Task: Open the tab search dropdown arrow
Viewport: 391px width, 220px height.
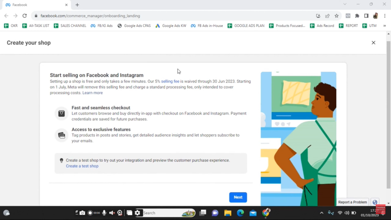Action: point(345,5)
